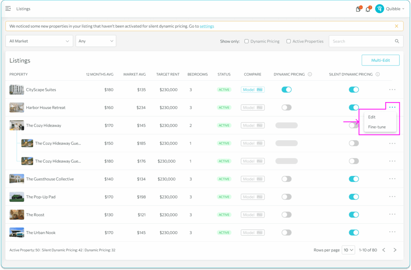Viewport: 411px width, 270px height.
Task: Disable Silent Dynamic Pricing for The Pop-Up Pad
Action: click(354, 197)
